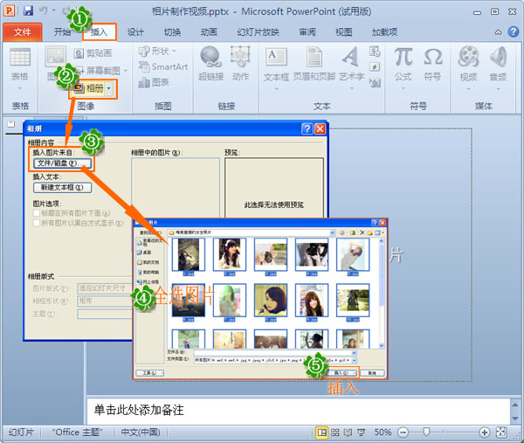The image size is (524, 443).
Task: Click the 表格 (Table) icon in ribbon
Action: pos(20,57)
